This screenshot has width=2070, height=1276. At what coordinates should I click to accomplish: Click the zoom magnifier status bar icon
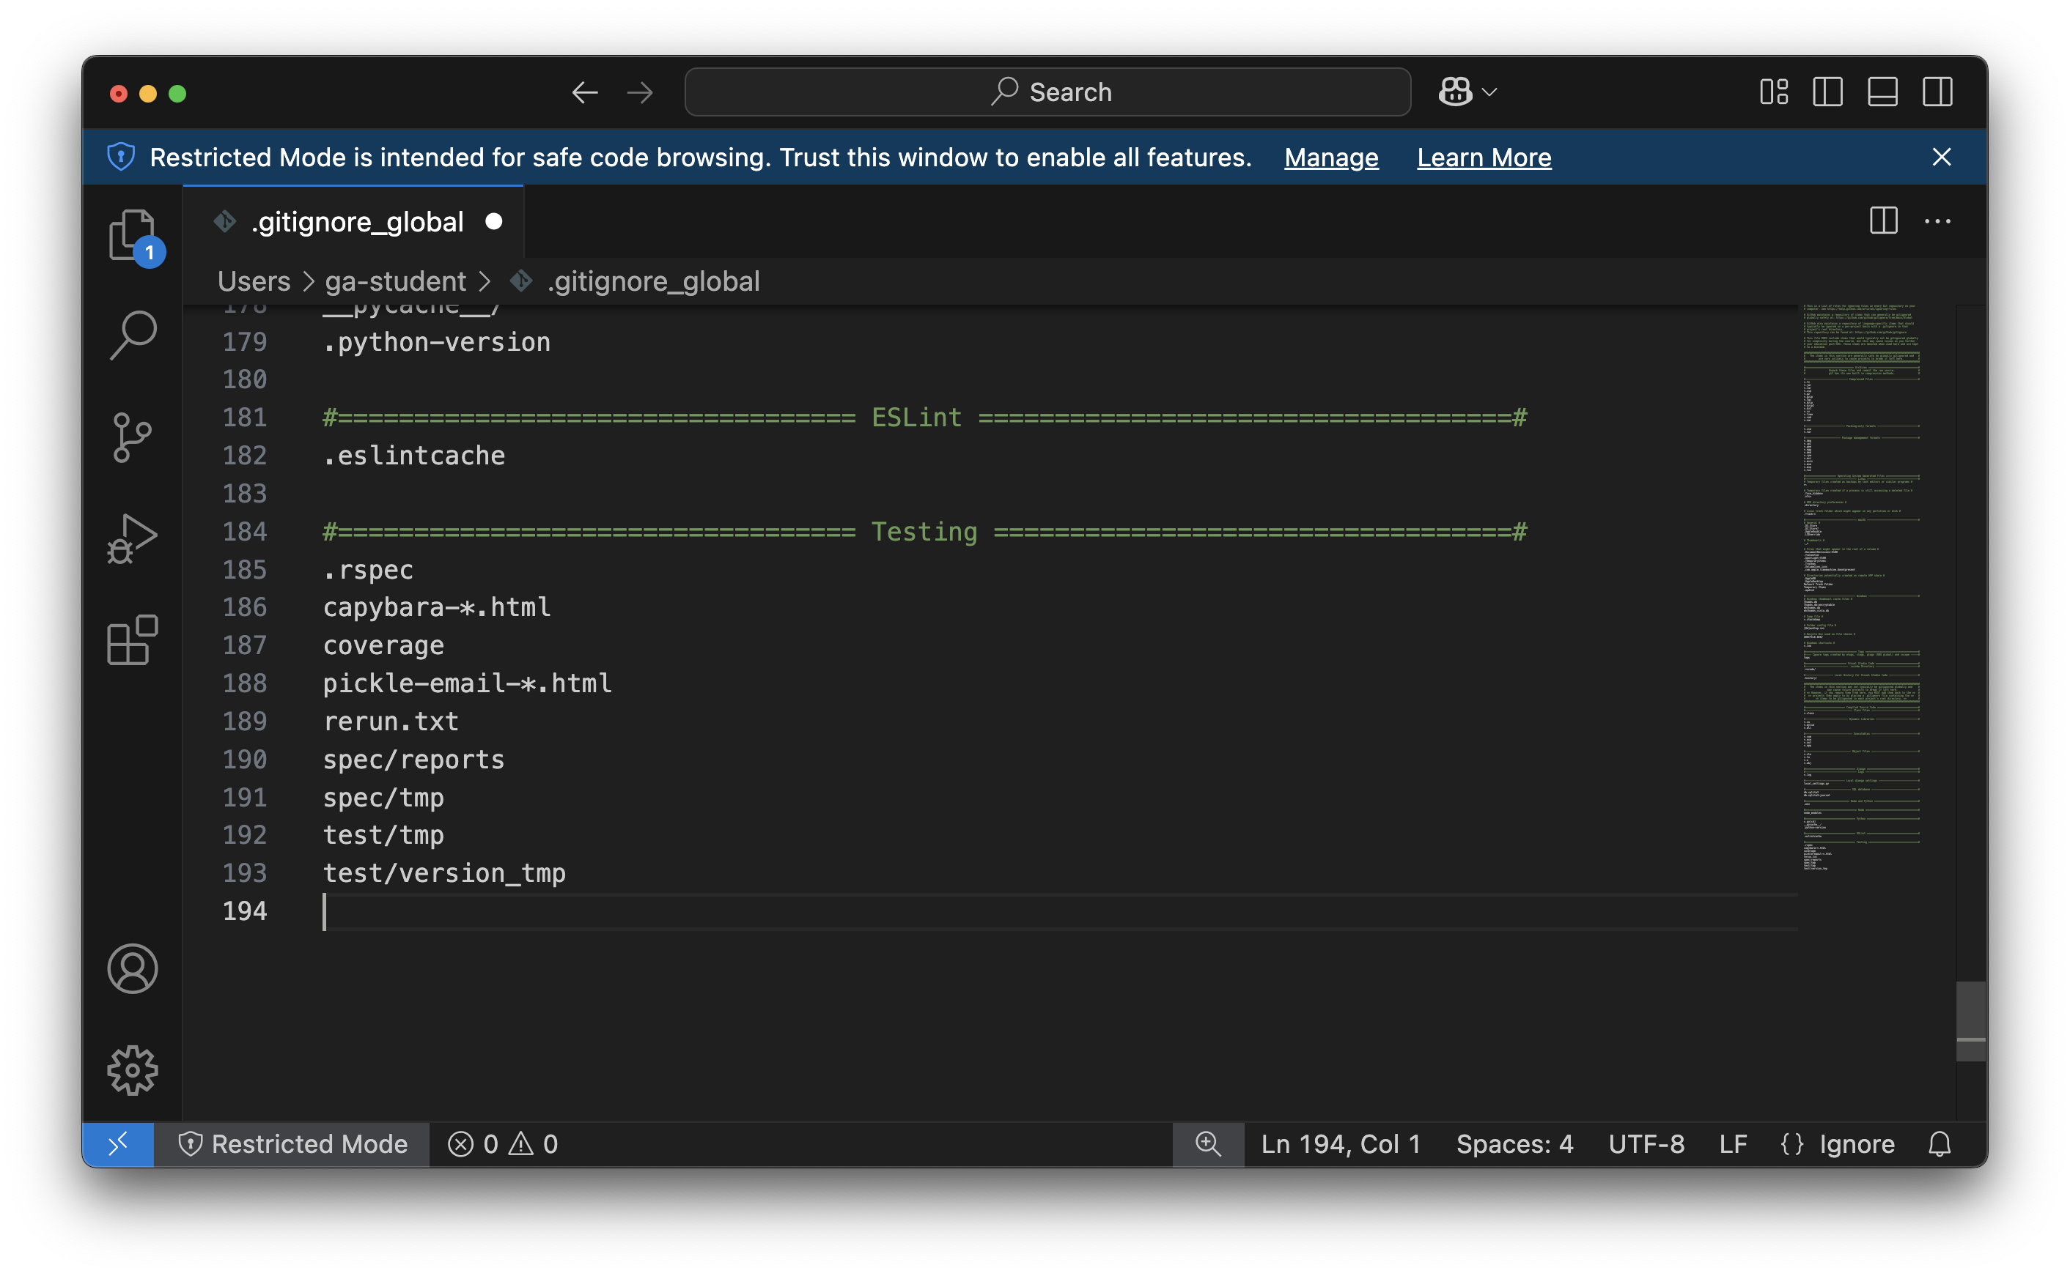click(1208, 1143)
